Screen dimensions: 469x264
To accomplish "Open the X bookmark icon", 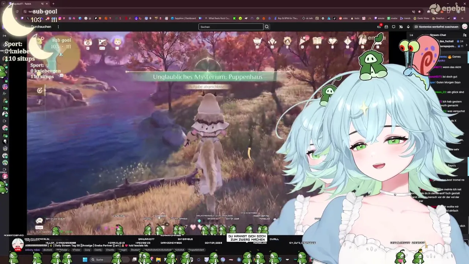I will coord(28,18).
